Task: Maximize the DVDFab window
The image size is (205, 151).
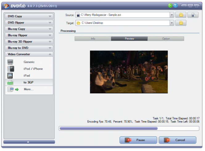Action: [190, 6]
